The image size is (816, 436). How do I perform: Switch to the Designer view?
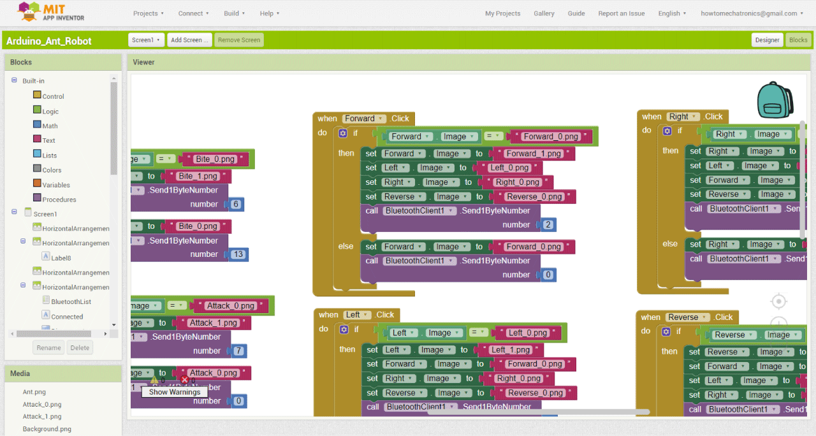(767, 40)
